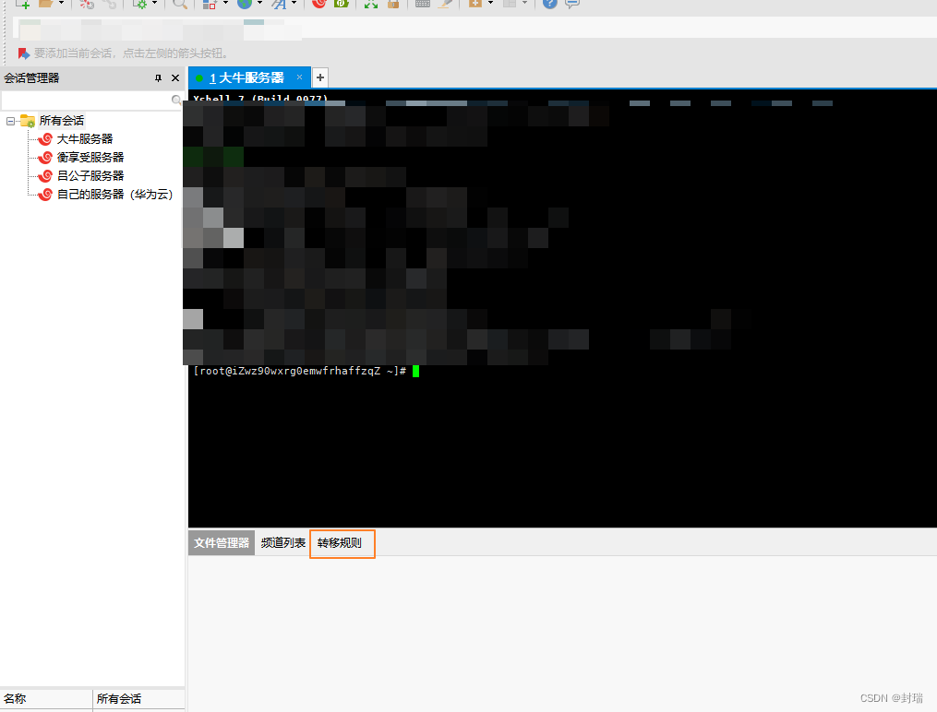
Task: Open session Properties with the gear icon
Action: pos(140,6)
